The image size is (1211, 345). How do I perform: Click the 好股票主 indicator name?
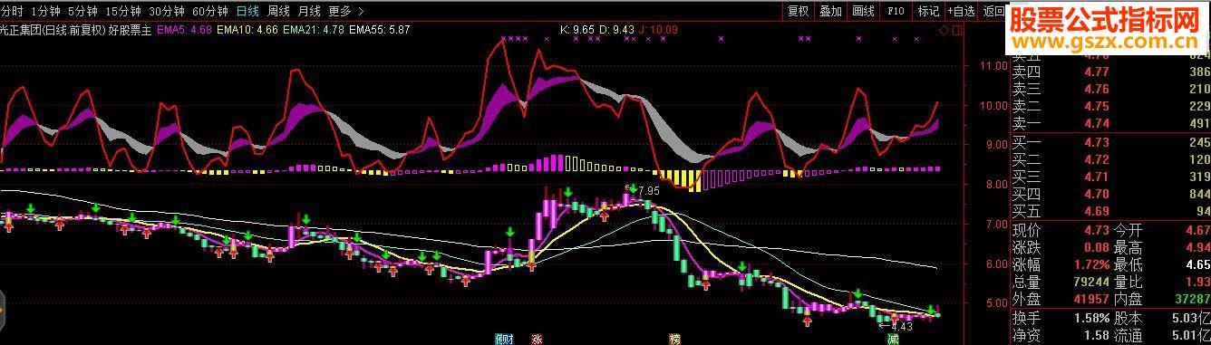131,30
